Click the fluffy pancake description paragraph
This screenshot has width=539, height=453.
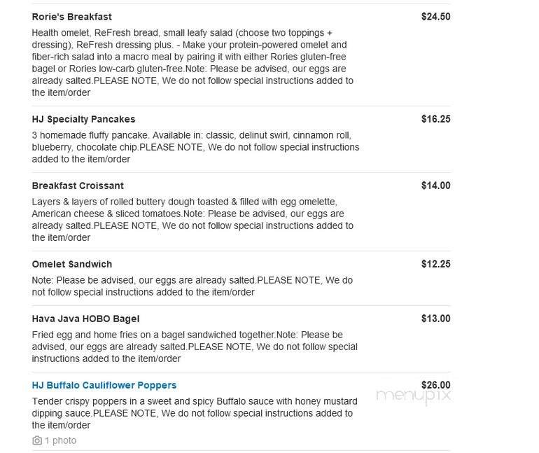click(195, 147)
